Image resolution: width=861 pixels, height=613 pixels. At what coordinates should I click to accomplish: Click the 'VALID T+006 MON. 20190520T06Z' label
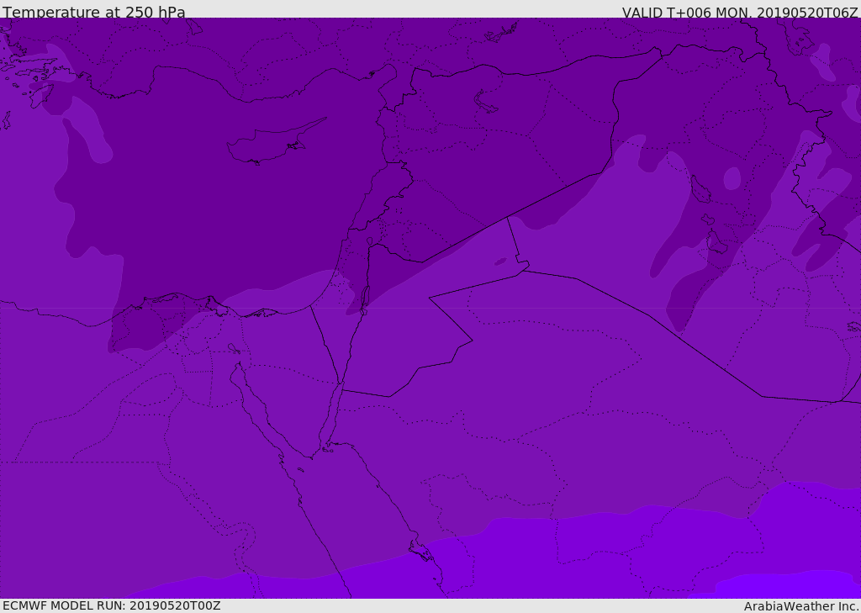(739, 13)
